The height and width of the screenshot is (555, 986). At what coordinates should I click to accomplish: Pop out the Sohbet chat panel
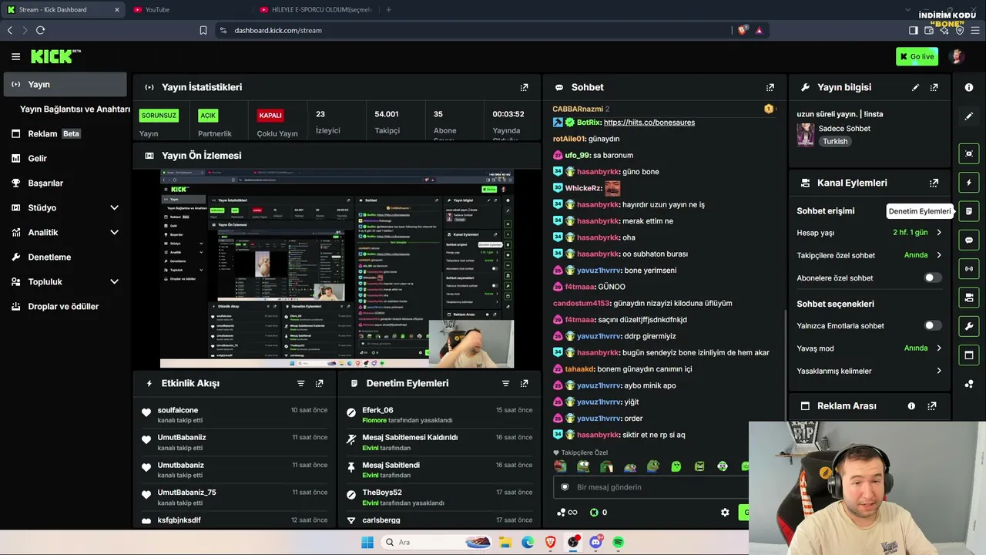pos(770,87)
